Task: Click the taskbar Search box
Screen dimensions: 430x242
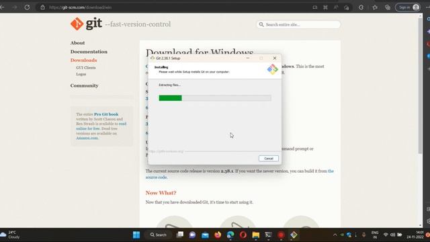Action: 159,235
